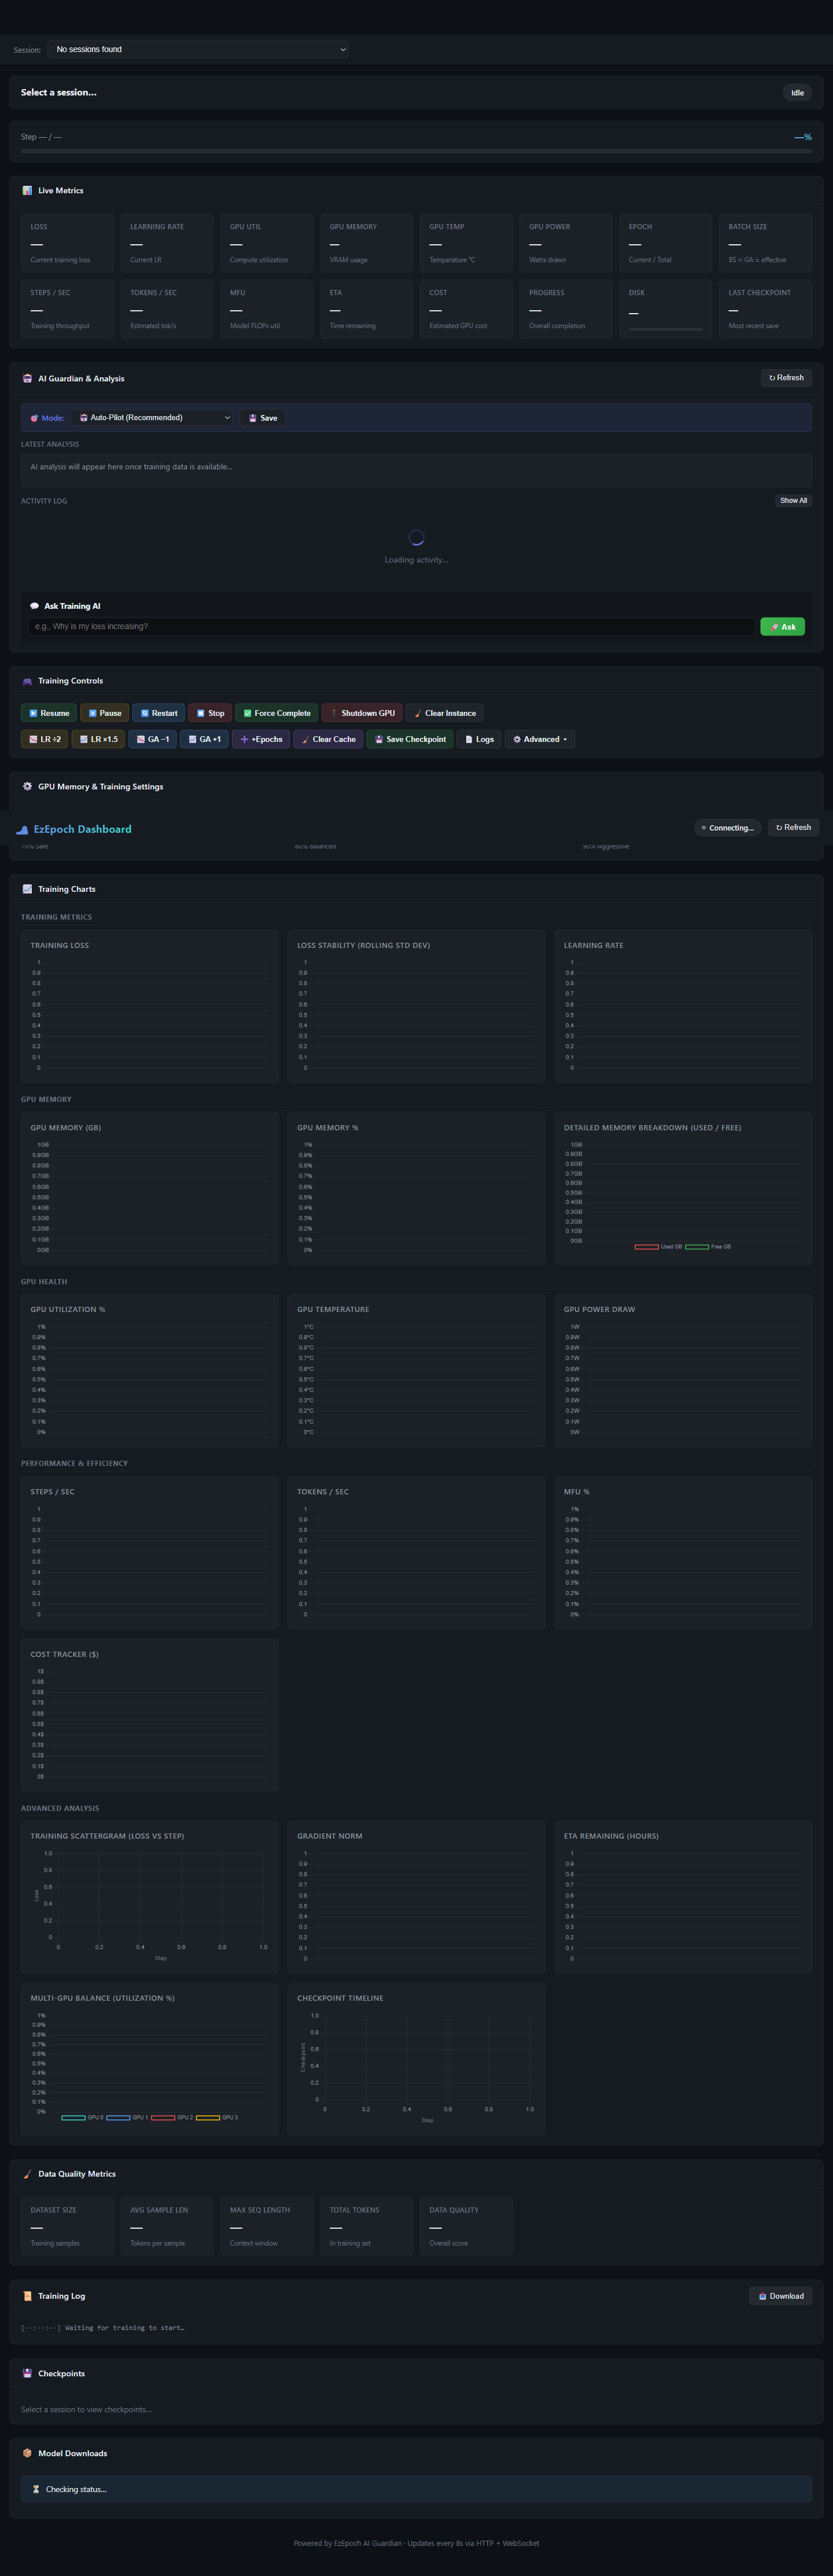This screenshot has width=833, height=2576.
Task: Add epochs with +Epochs button
Action: (261, 739)
